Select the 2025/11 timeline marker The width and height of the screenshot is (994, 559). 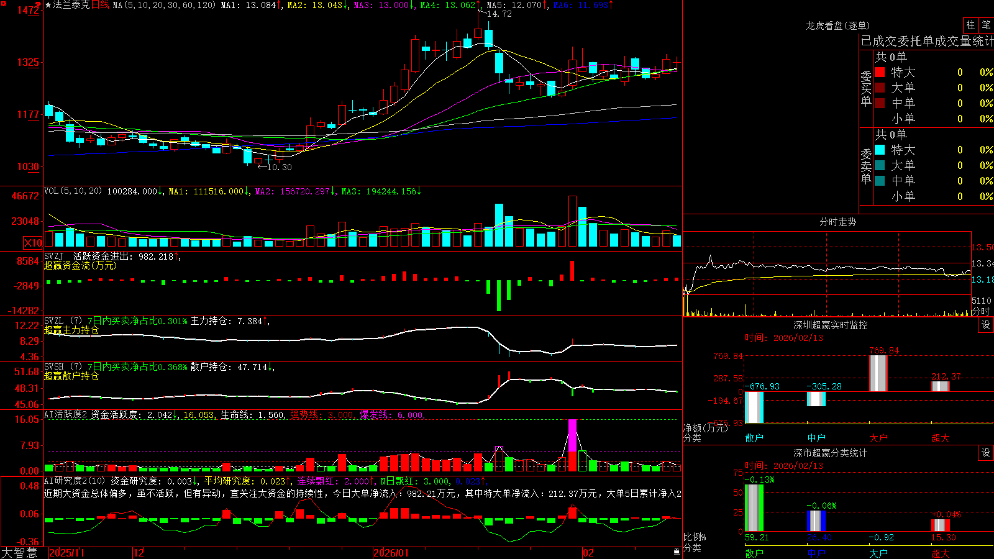pyautogui.click(x=66, y=553)
